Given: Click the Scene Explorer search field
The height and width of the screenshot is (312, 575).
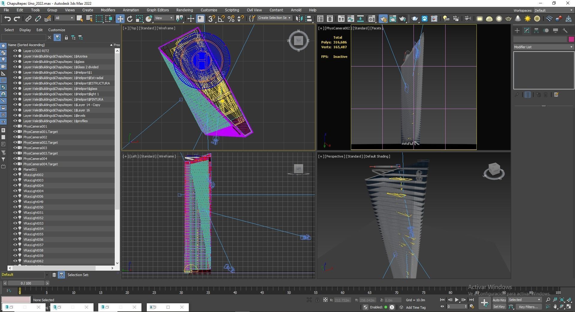Looking at the screenshot, I should (x=24, y=37).
